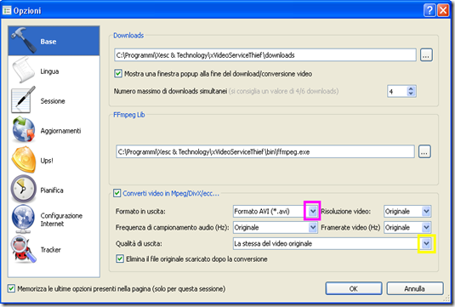This screenshot has height=307, width=455.
Task: Switch to the Tracker section label
Action: [50, 250]
